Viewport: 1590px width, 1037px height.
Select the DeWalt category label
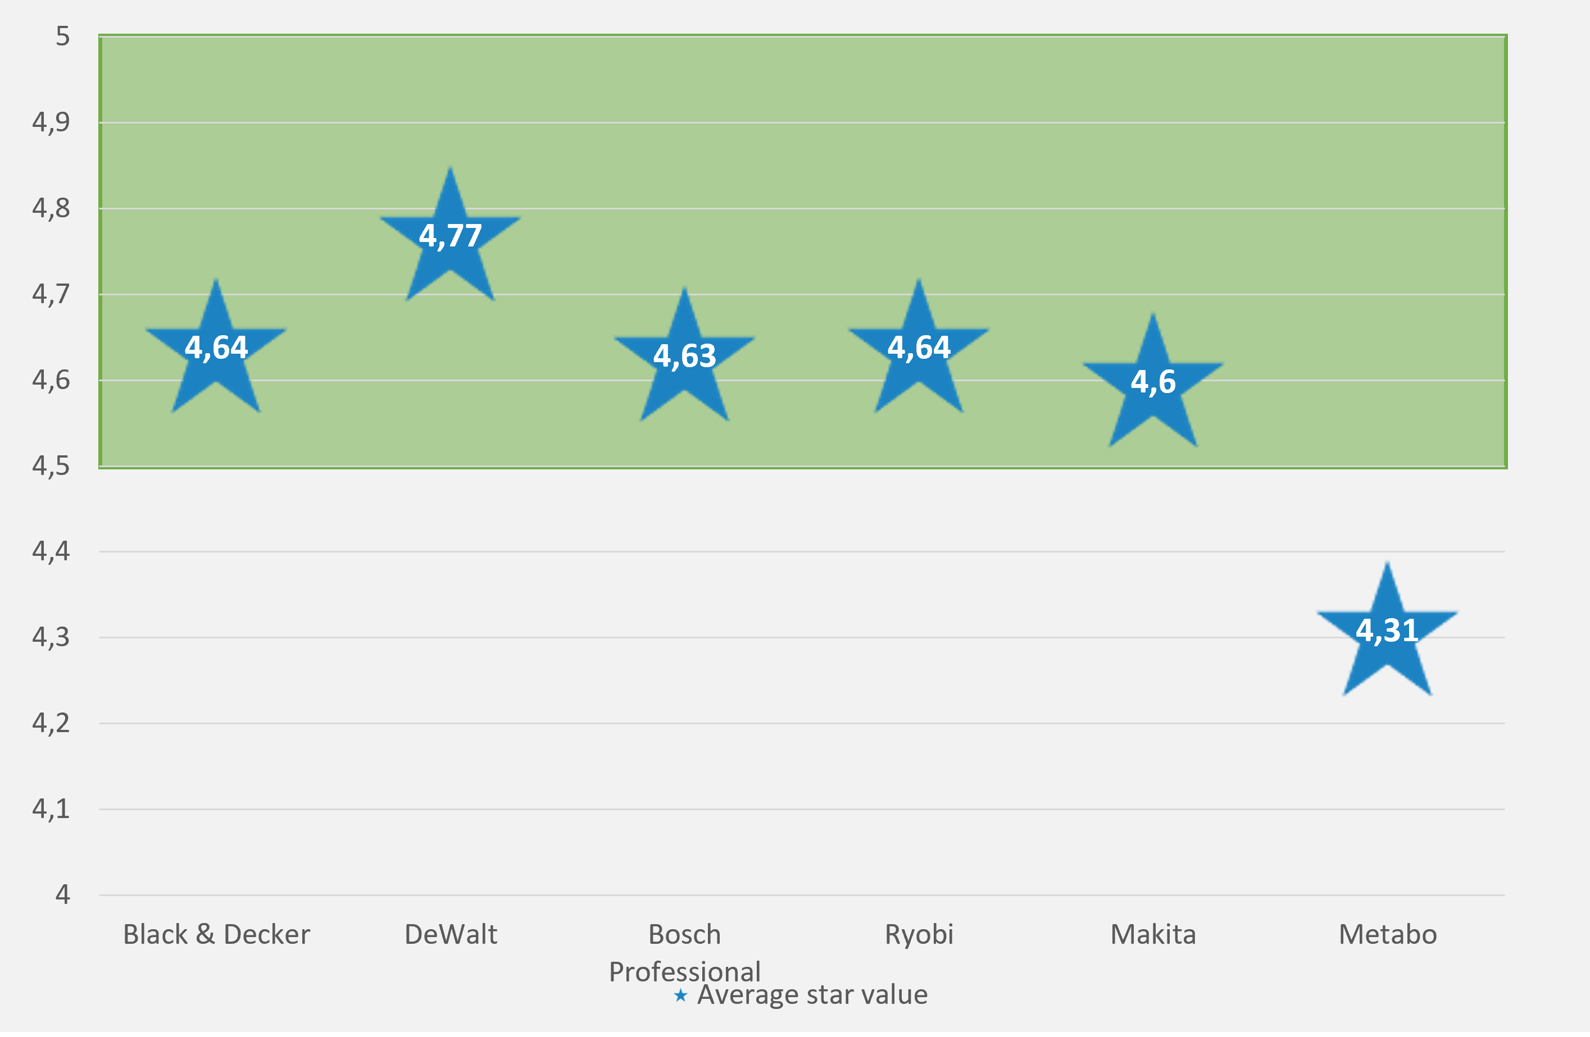click(451, 934)
